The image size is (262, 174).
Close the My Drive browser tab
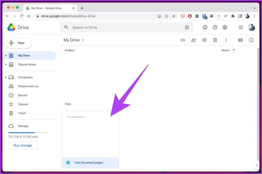pos(73,8)
